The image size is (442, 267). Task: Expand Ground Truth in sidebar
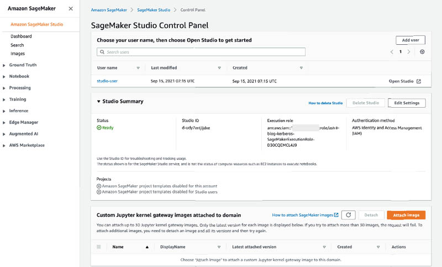click(x=4, y=65)
